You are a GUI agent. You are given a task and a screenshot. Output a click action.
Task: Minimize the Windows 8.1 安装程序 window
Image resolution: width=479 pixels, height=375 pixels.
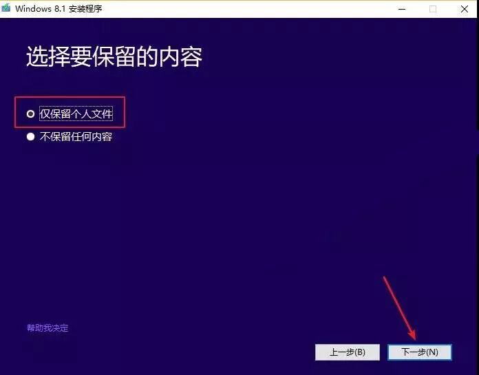[402, 9]
